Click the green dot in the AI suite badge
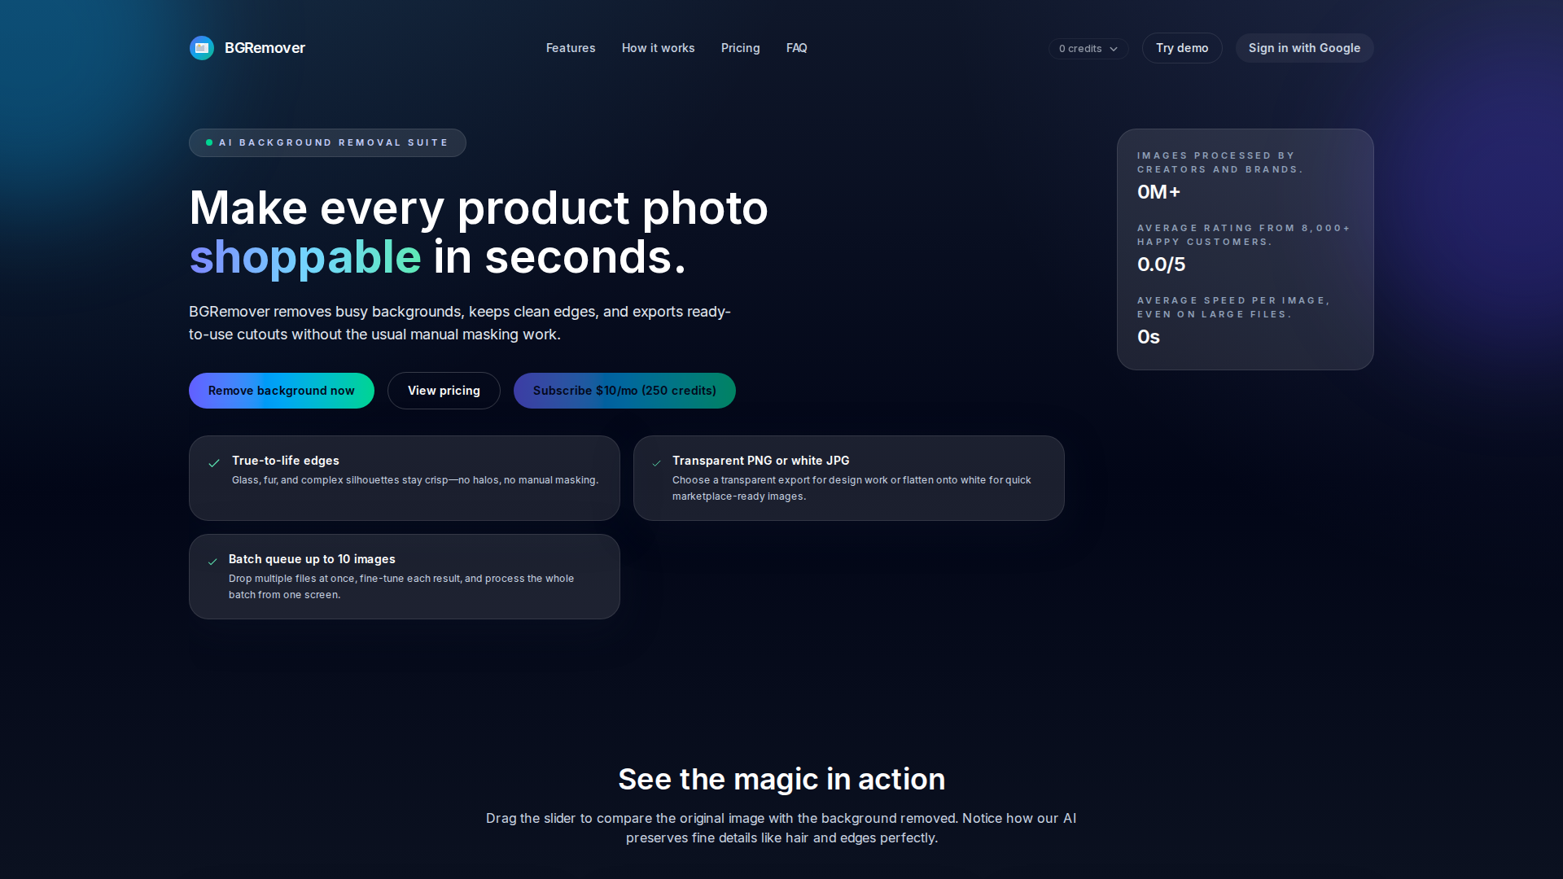 pyautogui.click(x=209, y=142)
